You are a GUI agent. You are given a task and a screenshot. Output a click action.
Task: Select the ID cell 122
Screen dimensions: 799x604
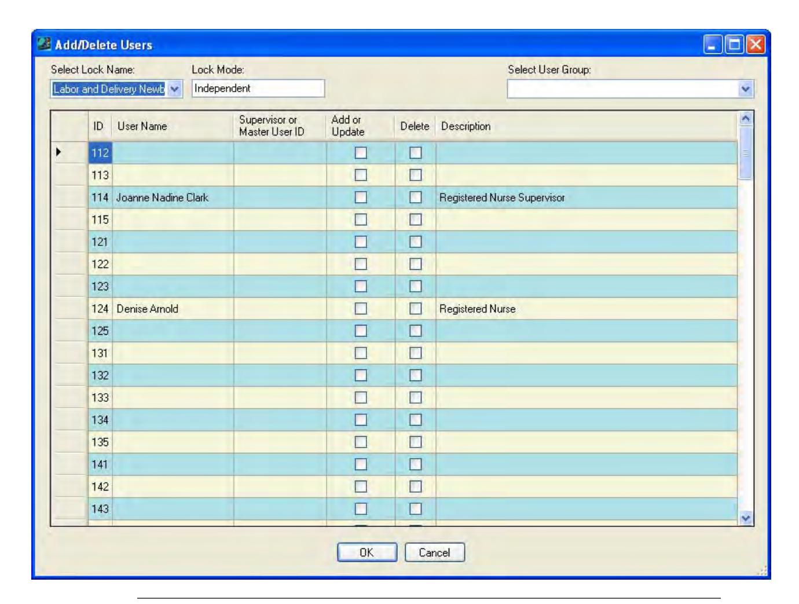tap(100, 264)
